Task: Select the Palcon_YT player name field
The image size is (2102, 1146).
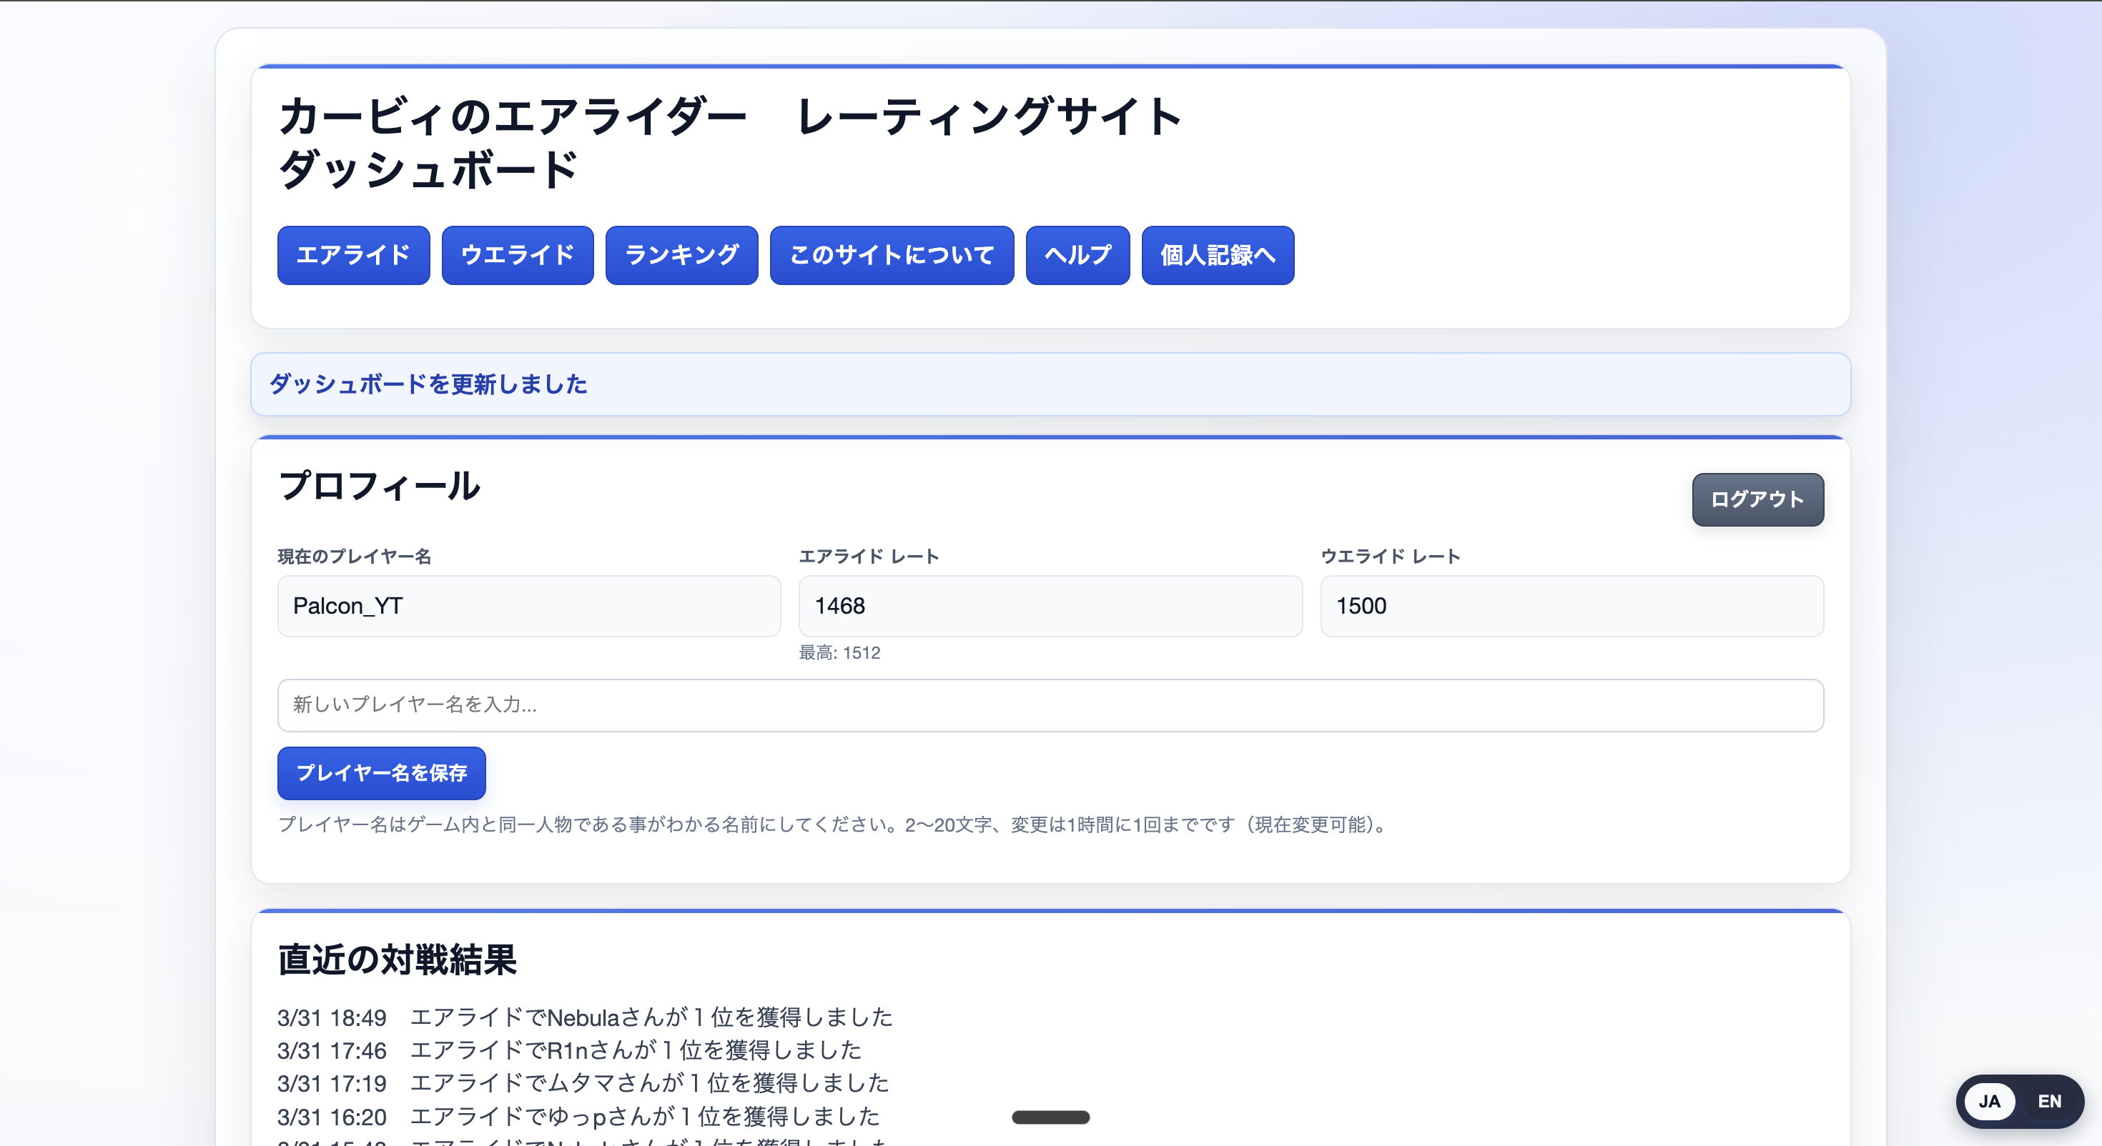Action: point(529,606)
